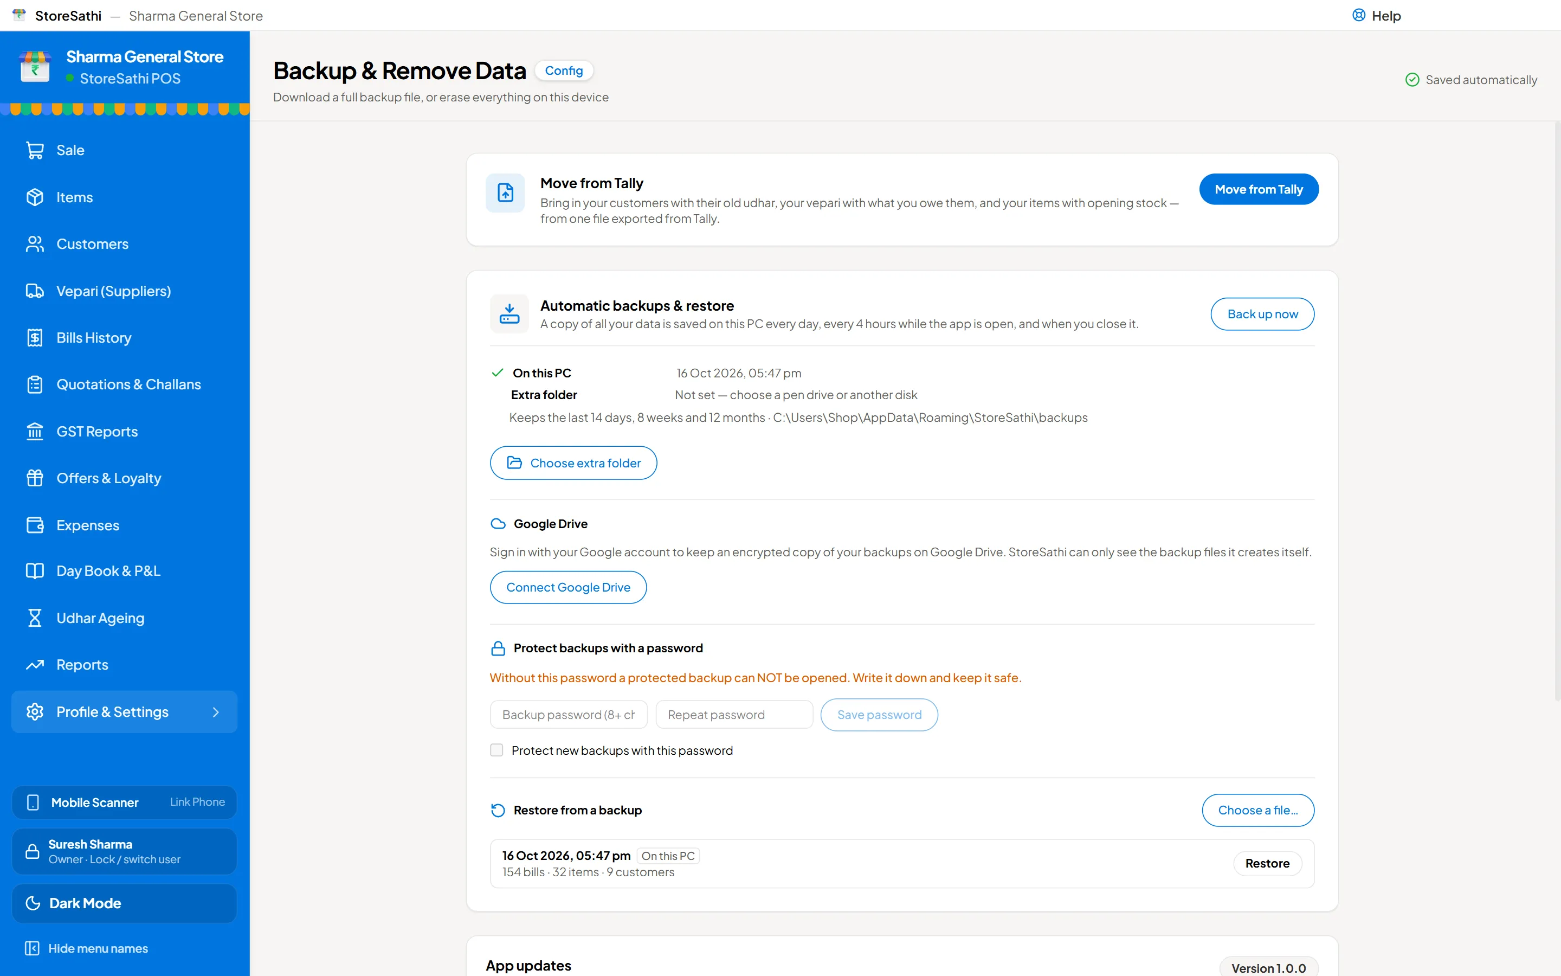Click the Offers & Loyalty gift icon
The image size is (1561, 976).
(35, 478)
